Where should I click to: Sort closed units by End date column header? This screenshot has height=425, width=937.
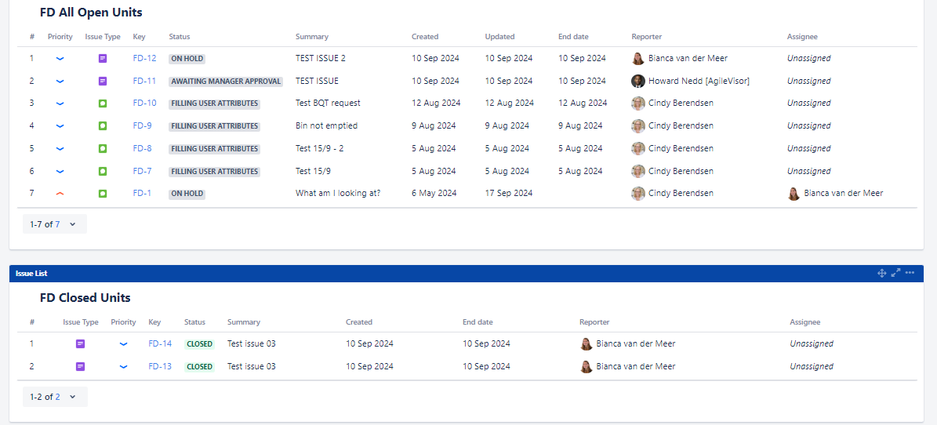click(478, 322)
